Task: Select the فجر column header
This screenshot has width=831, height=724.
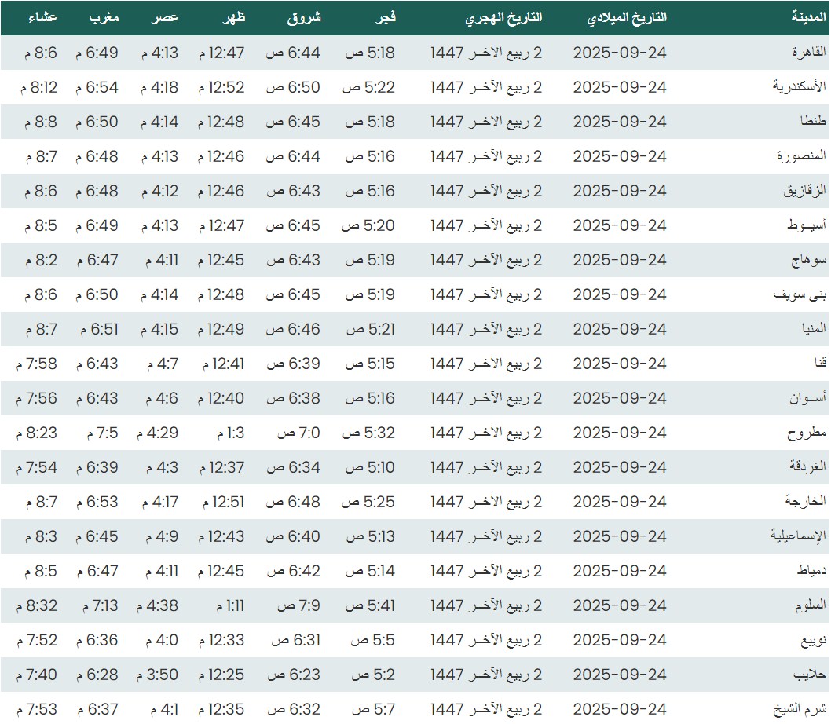Action: coord(382,17)
